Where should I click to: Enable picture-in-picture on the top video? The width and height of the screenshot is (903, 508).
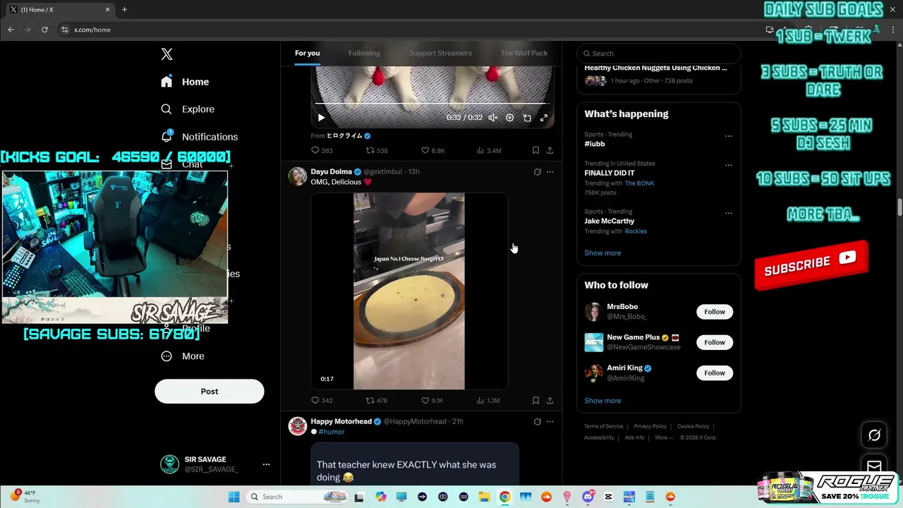(x=527, y=118)
